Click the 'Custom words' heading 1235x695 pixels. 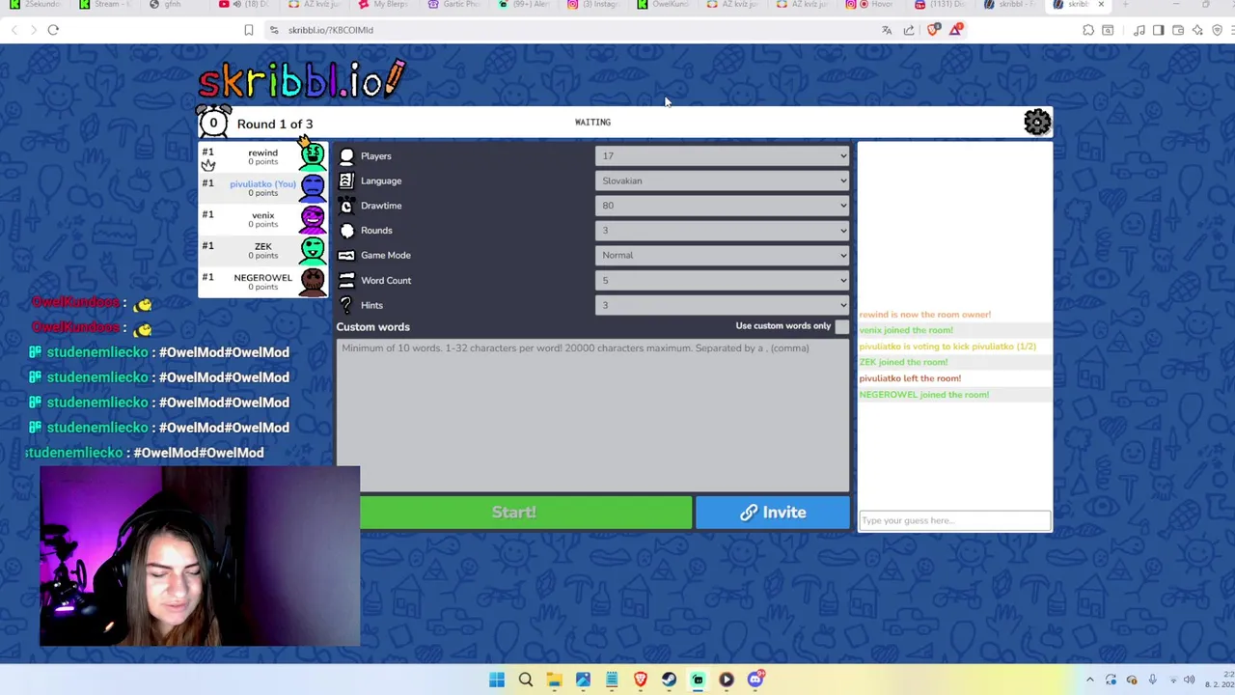(373, 327)
